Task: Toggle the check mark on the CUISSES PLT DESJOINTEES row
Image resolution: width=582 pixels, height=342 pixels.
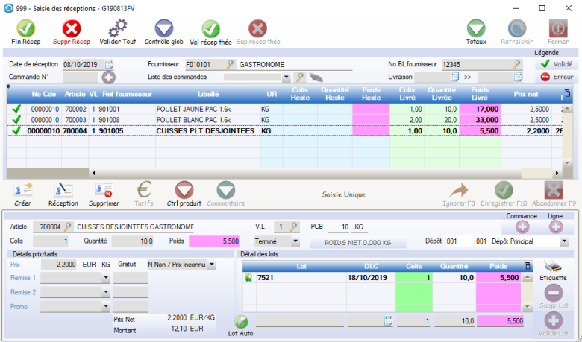Action: coord(16,130)
